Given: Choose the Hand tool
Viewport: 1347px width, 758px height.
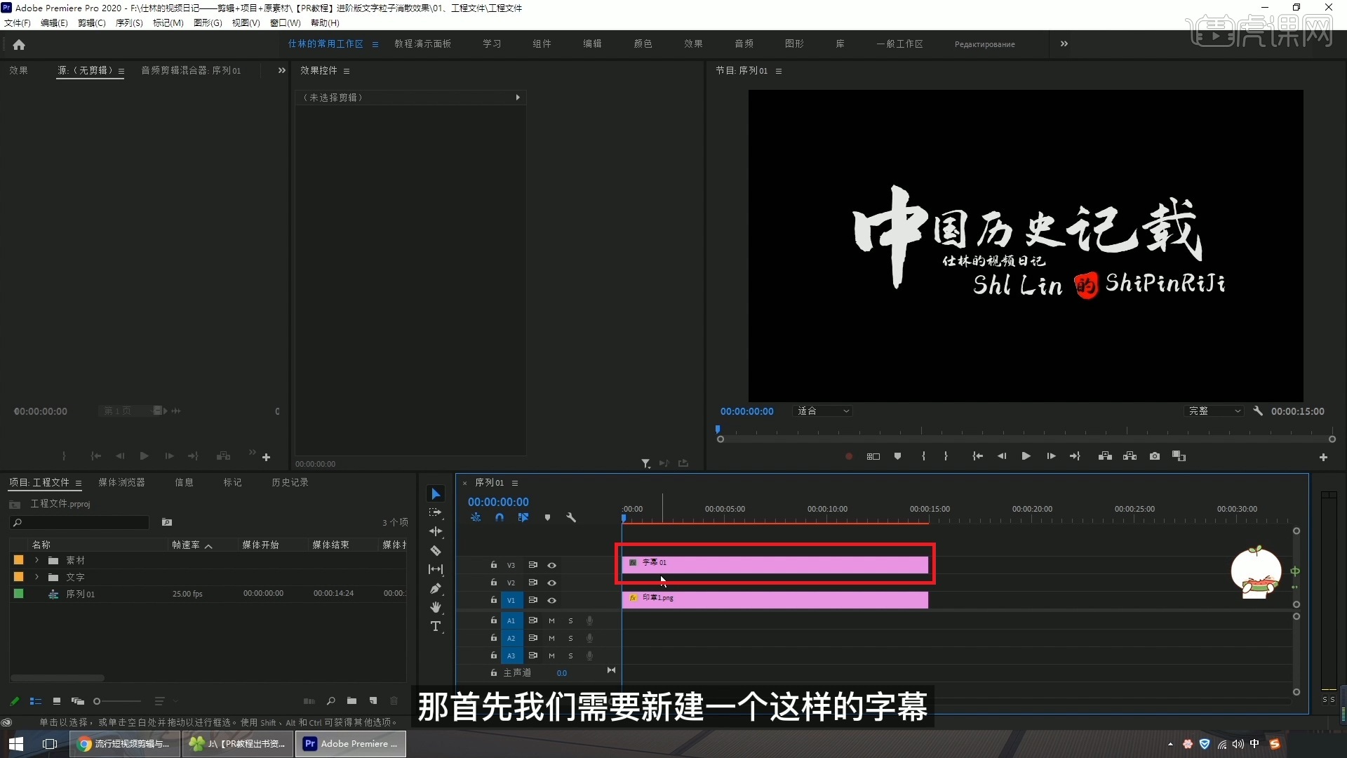Looking at the screenshot, I should coord(436,607).
